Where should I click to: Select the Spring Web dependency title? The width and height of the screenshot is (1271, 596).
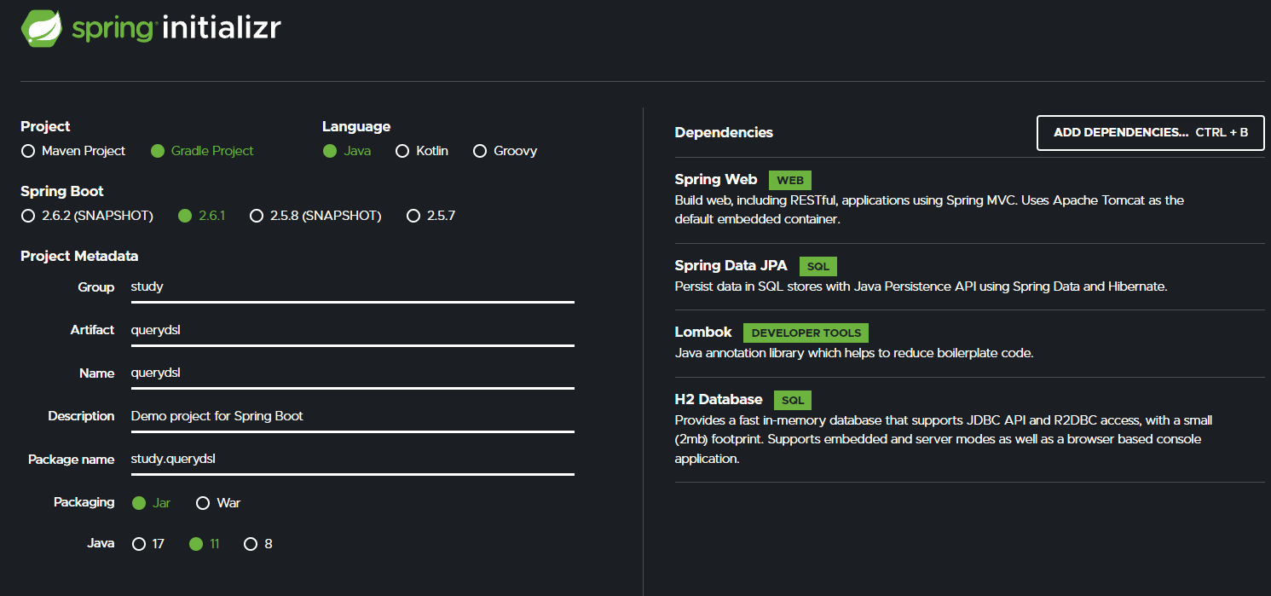[x=716, y=180]
